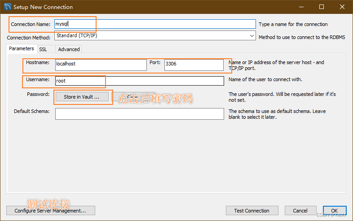The width and height of the screenshot is (353, 221).
Task: Click 'Name of the user to connect with.' text
Action: 265,79
